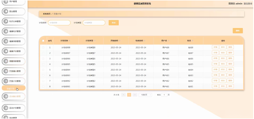Click the icon beside 提醒信息管理
Image resolution: width=254 pixels, height=119 pixels.
point(6,61)
